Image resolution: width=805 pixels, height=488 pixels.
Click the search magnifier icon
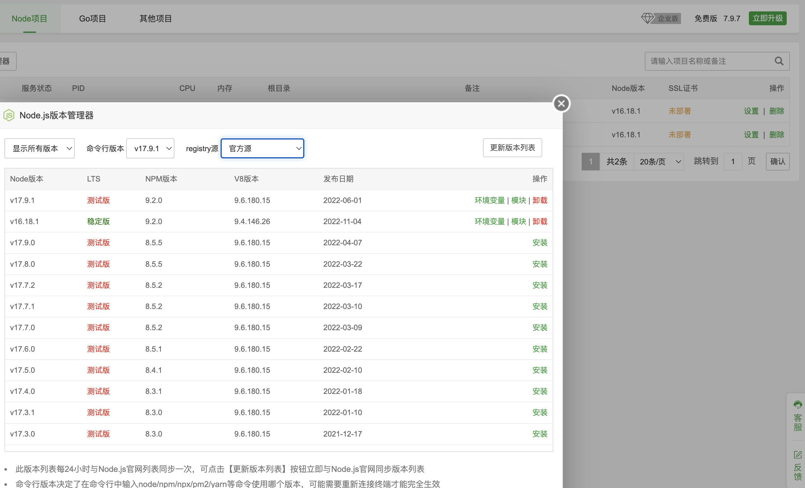[x=779, y=61]
